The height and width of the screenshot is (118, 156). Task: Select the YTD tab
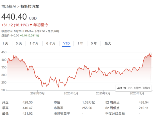click(x=66, y=43)
